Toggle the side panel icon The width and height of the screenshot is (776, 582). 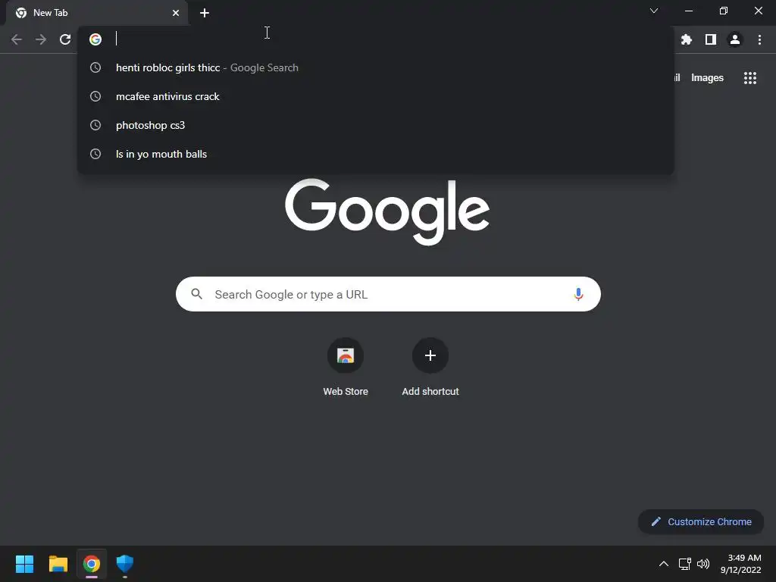point(711,39)
